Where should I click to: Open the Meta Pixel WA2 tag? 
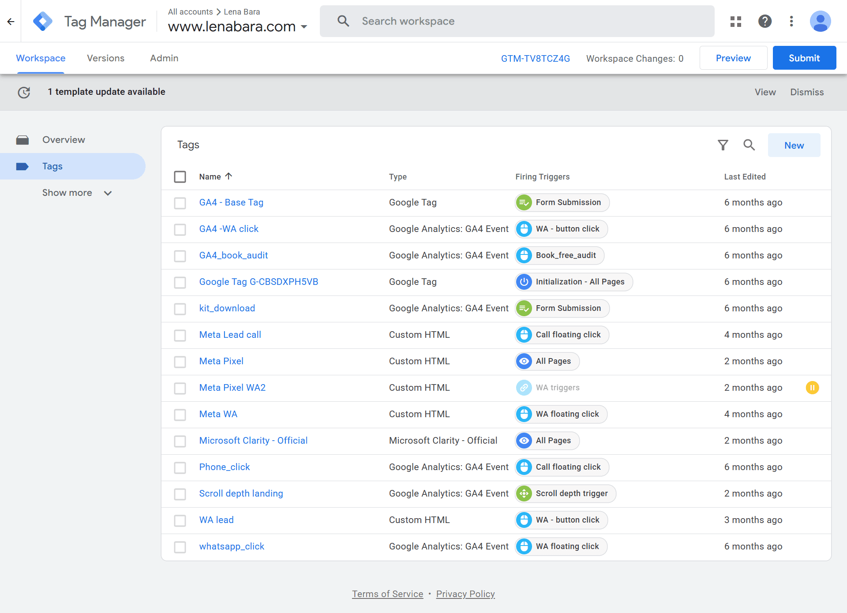[x=232, y=388]
